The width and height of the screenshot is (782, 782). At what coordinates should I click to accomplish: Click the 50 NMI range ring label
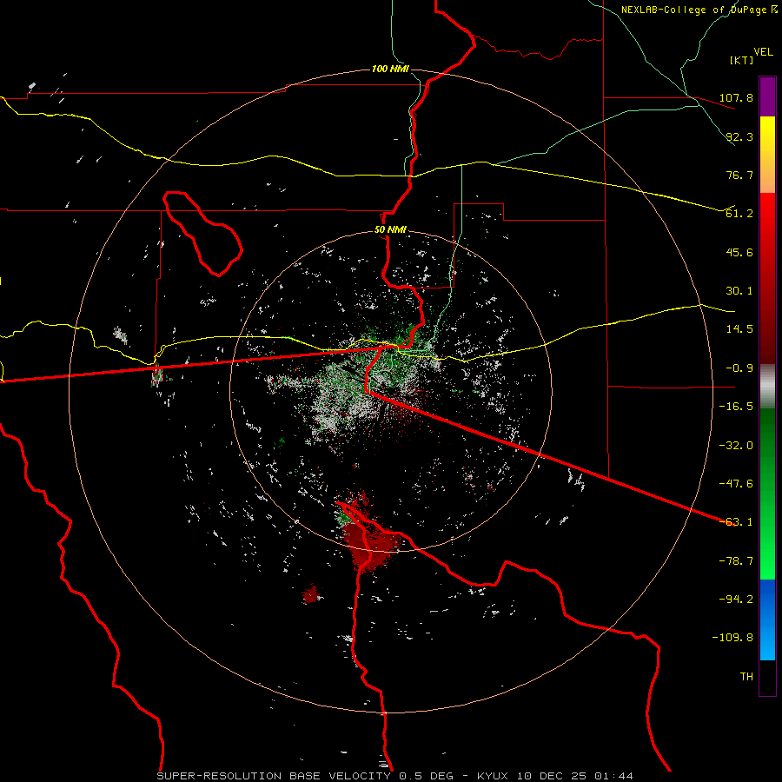pyautogui.click(x=390, y=230)
